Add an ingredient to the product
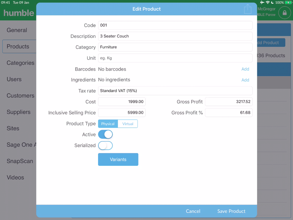The image size is (293, 220). 245,80
